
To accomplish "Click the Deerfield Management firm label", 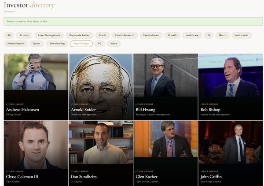I will click(84, 115).
